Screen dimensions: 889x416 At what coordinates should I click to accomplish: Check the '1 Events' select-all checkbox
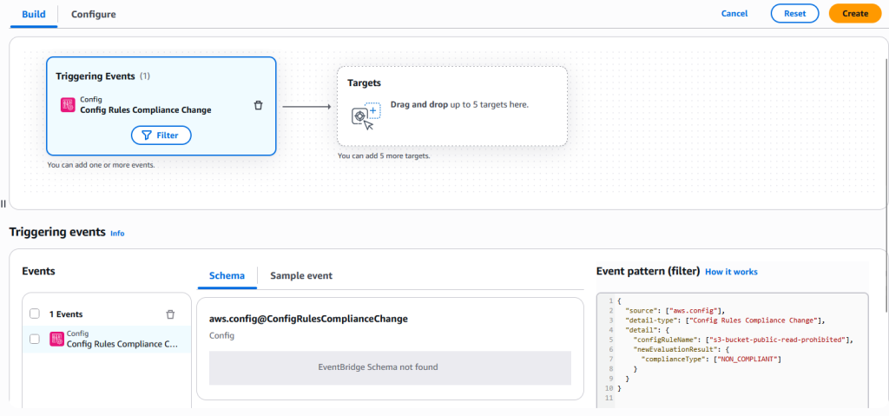[34, 314]
